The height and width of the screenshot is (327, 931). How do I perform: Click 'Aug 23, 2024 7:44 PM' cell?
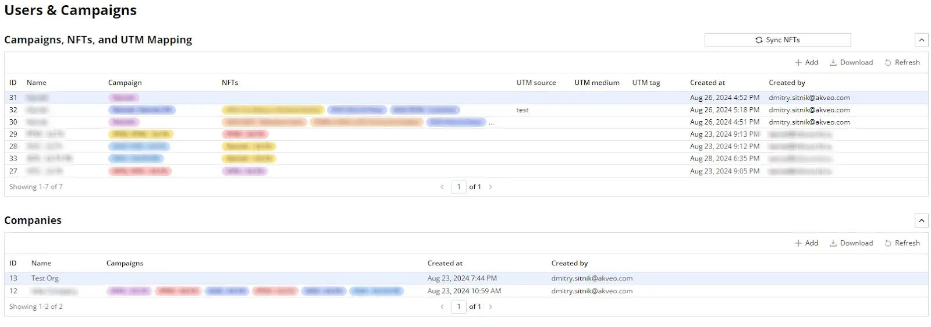[x=462, y=279]
